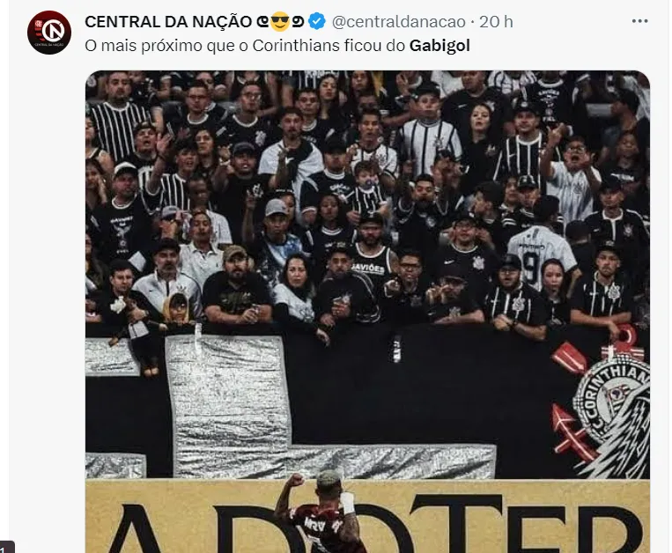Click the CENTRAL DA NAÇÃO display name
The height and width of the screenshot is (553, 672).
(168, 22)
